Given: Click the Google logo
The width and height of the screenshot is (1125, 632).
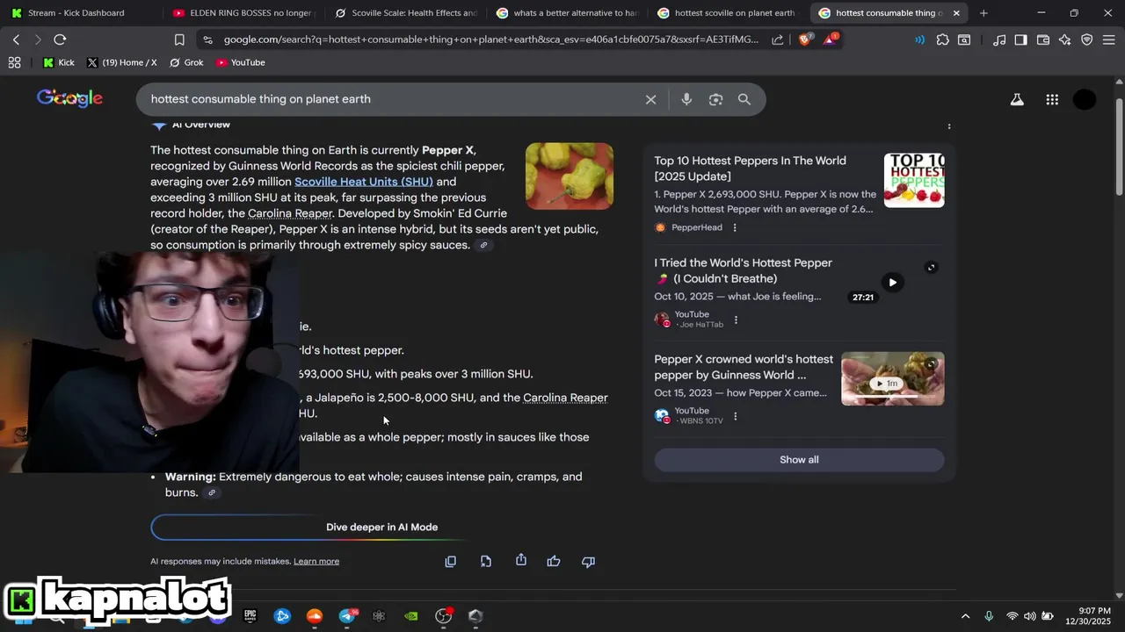Looking at the screenshot, I should tap(70, 98).
